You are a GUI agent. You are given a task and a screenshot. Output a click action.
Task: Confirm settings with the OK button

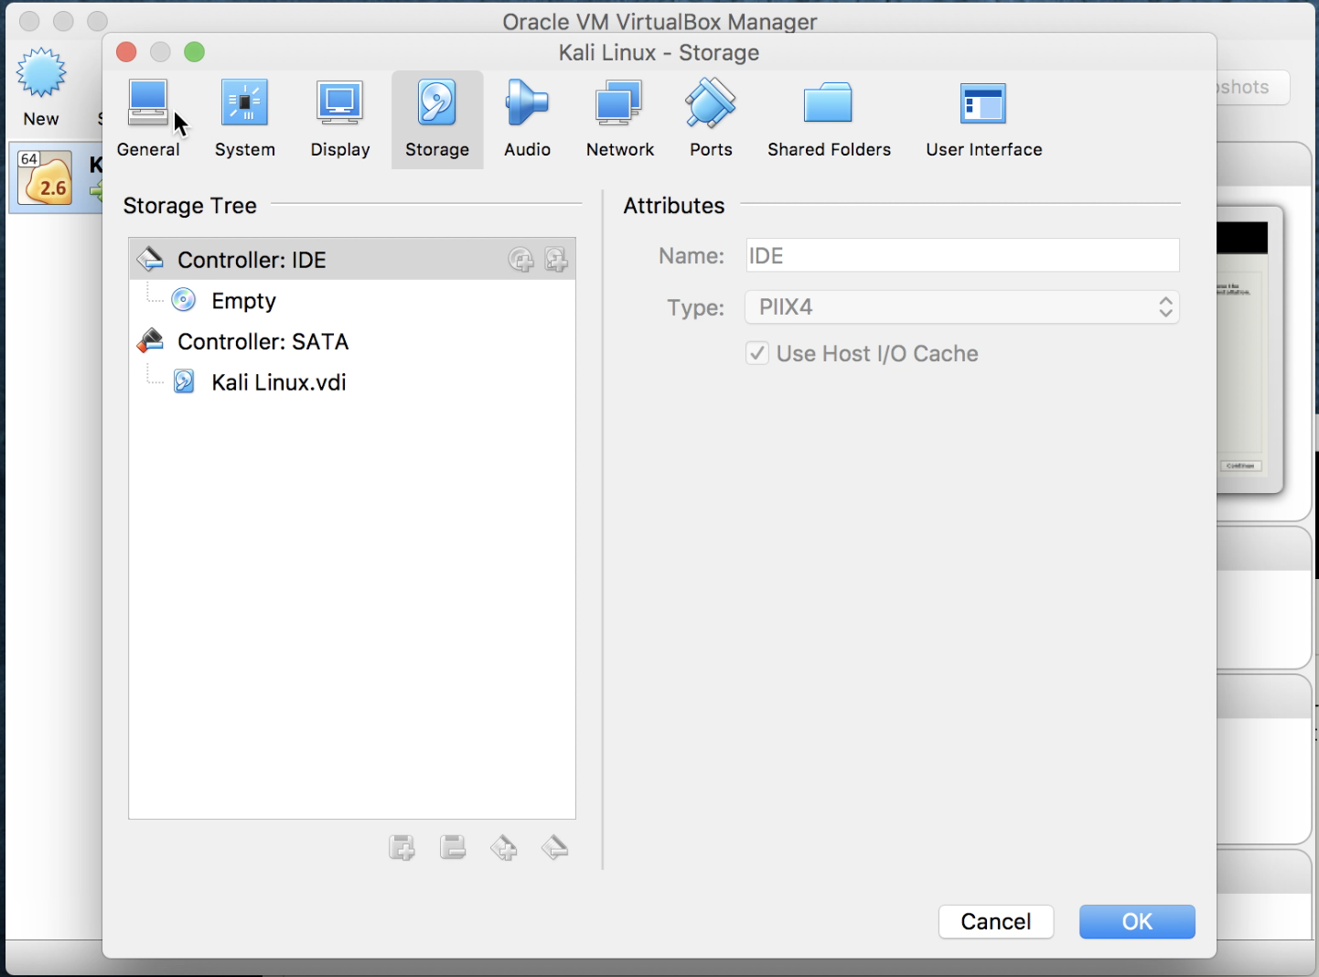[1137, 922]
